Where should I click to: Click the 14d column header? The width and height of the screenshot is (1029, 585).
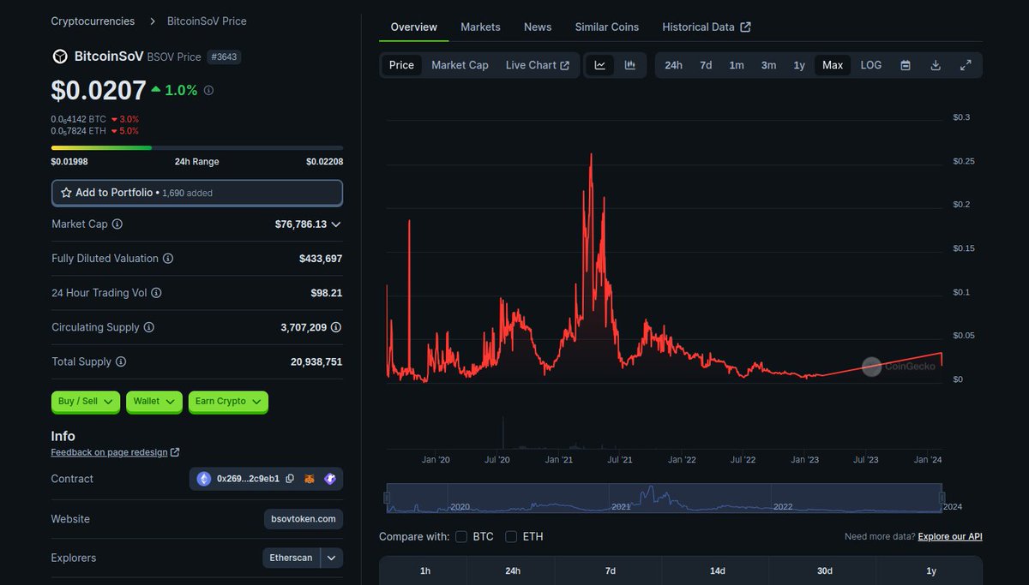(x=718, y=570)
